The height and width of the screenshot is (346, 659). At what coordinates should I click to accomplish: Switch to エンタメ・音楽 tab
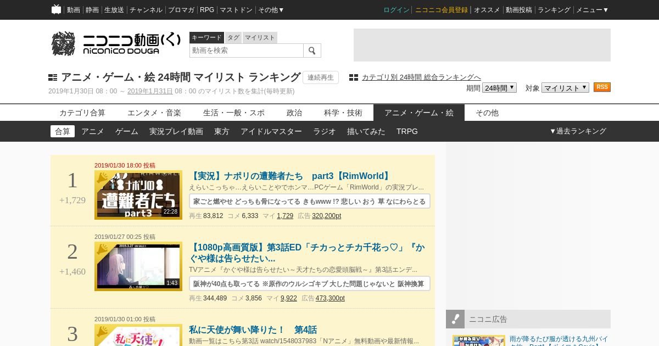click(154, 113)
